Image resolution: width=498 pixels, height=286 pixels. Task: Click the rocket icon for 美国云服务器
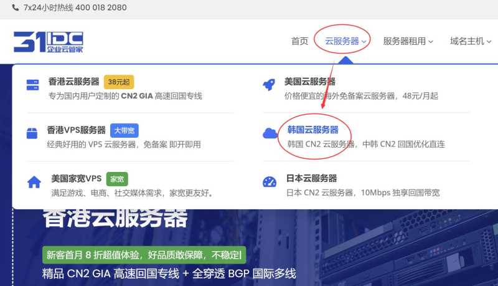click(x=269, y=85)
